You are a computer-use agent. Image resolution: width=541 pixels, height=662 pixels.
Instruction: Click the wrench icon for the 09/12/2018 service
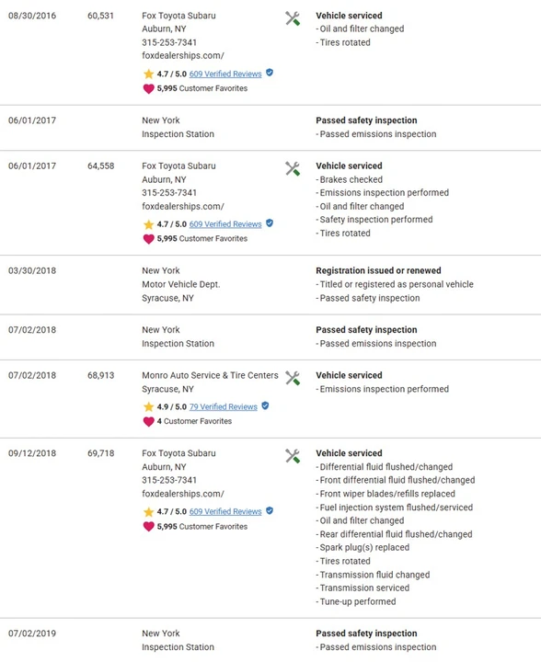293,456
